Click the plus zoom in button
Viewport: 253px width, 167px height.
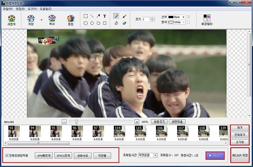(137, 122)
